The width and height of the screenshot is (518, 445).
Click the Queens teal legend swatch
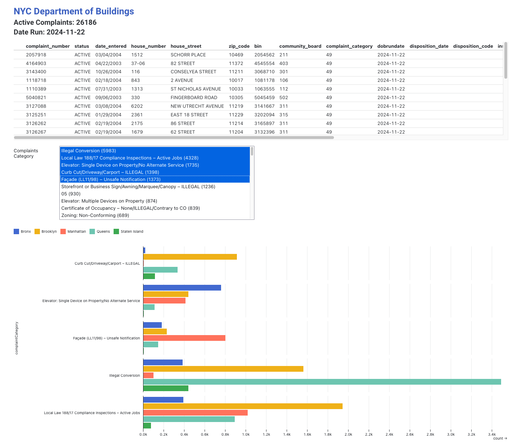click(x=92, y=232)
